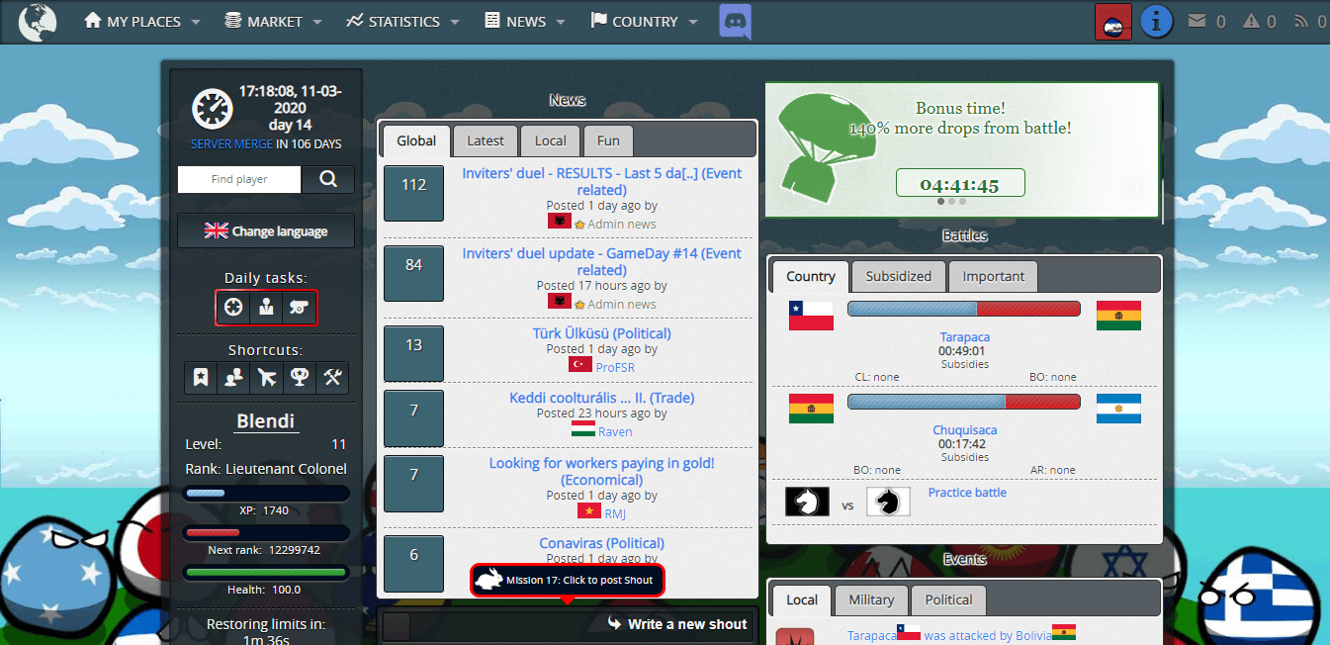Open the SERVER MERGE link
This screenshot has height=645, width=1330.
(232, 143)
